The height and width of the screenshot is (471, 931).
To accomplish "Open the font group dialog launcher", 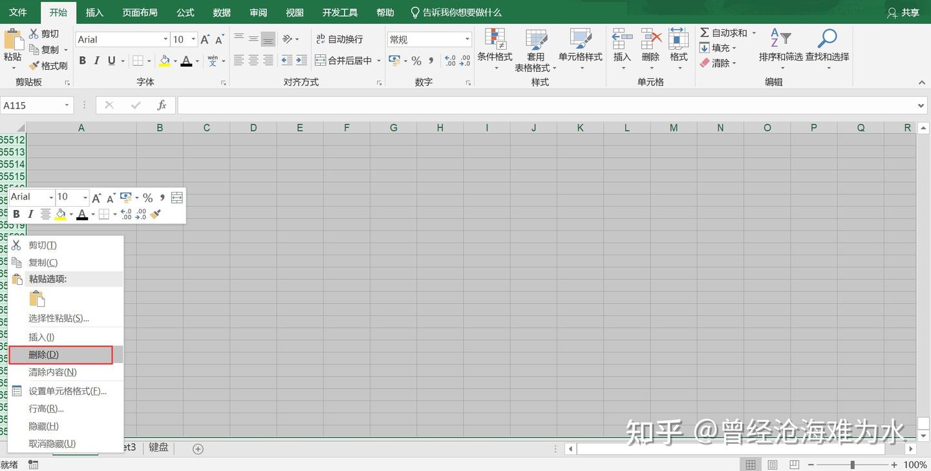I will click(224, 83).
